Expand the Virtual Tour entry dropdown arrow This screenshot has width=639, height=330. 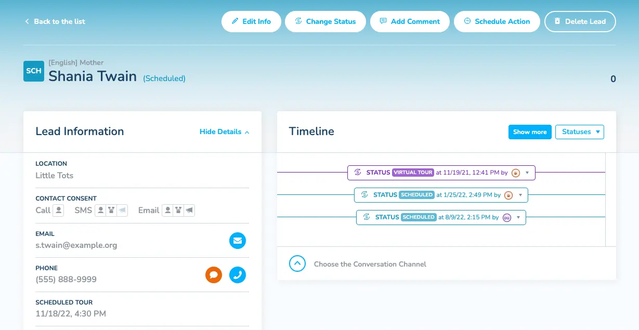click(x=527, y=173)
